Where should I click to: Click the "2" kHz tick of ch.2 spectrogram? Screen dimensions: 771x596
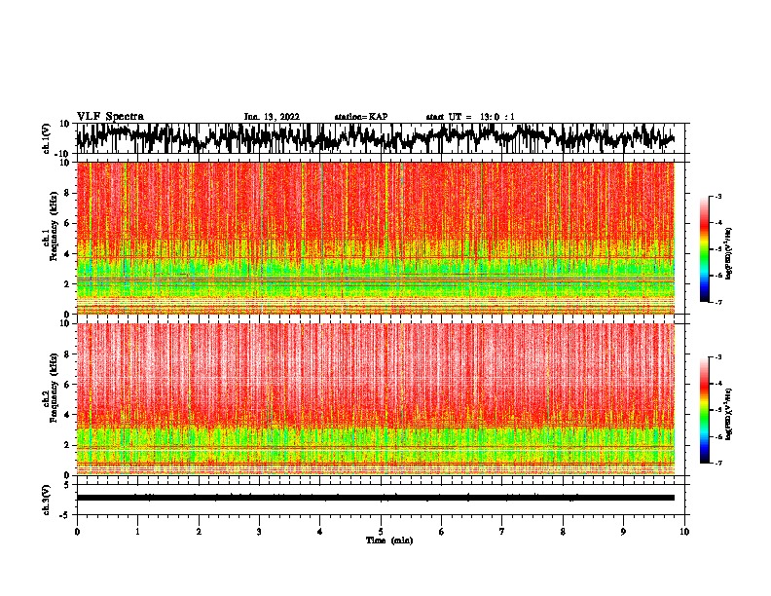(x=68, y=445)
